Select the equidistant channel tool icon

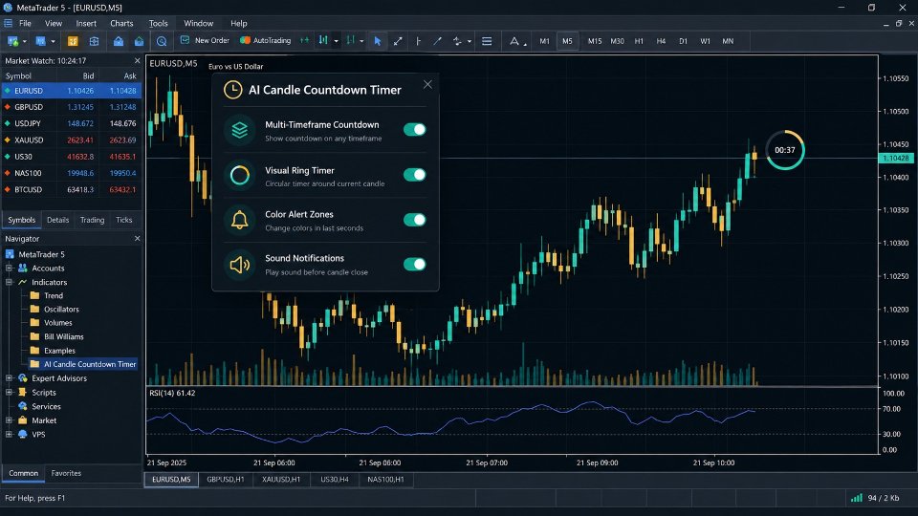pyautogui.click(x=457, y=41)
